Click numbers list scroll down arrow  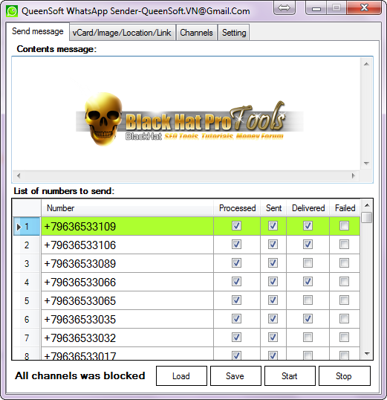[367, 354]
